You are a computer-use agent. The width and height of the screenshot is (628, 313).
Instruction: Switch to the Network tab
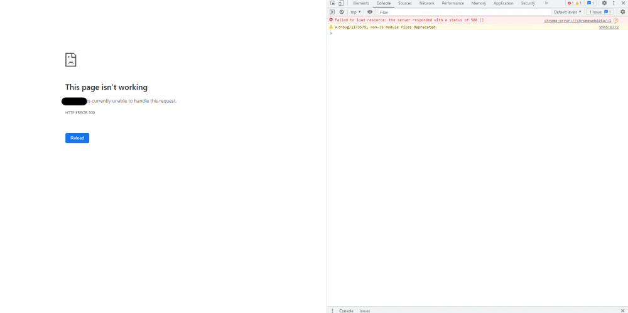pos(426,3)
